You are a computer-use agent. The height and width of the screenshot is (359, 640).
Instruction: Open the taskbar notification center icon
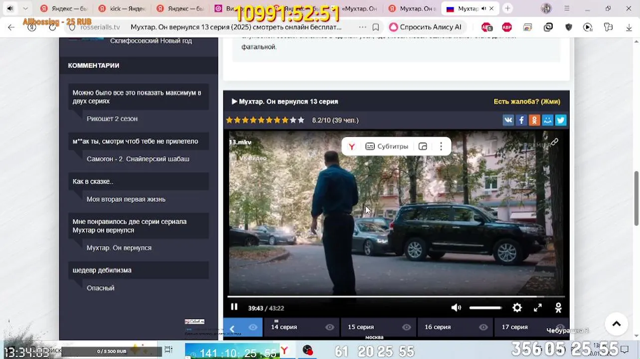pyautogui.click(x=624, y=350)
